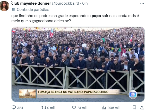
Task: Open the share upload icon
Action: pos(142,107)
